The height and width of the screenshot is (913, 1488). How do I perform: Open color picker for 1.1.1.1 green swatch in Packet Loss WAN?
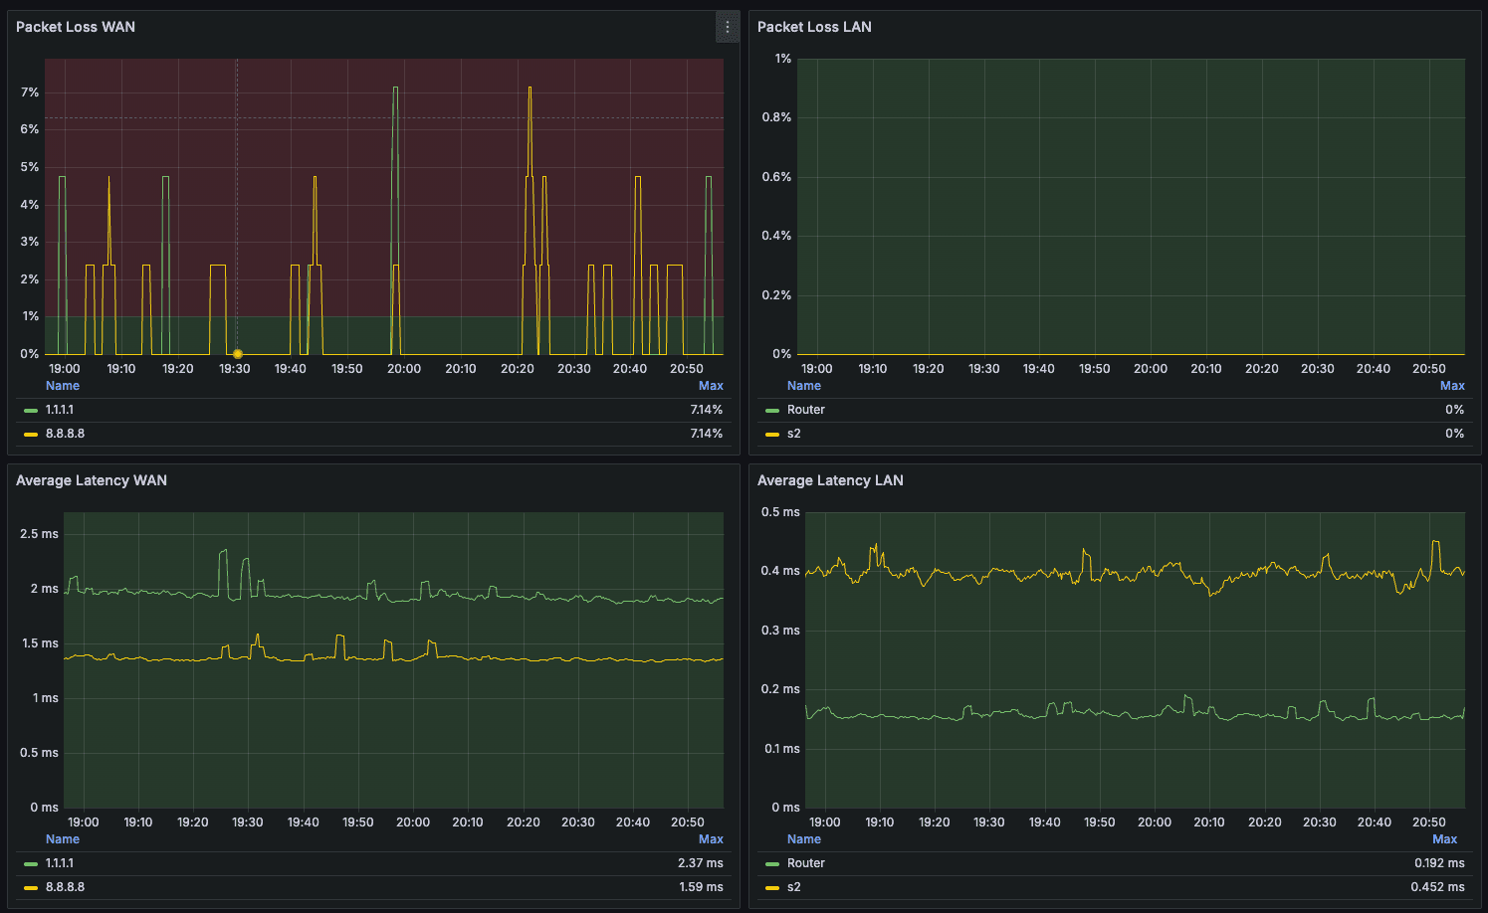point(31,411)
